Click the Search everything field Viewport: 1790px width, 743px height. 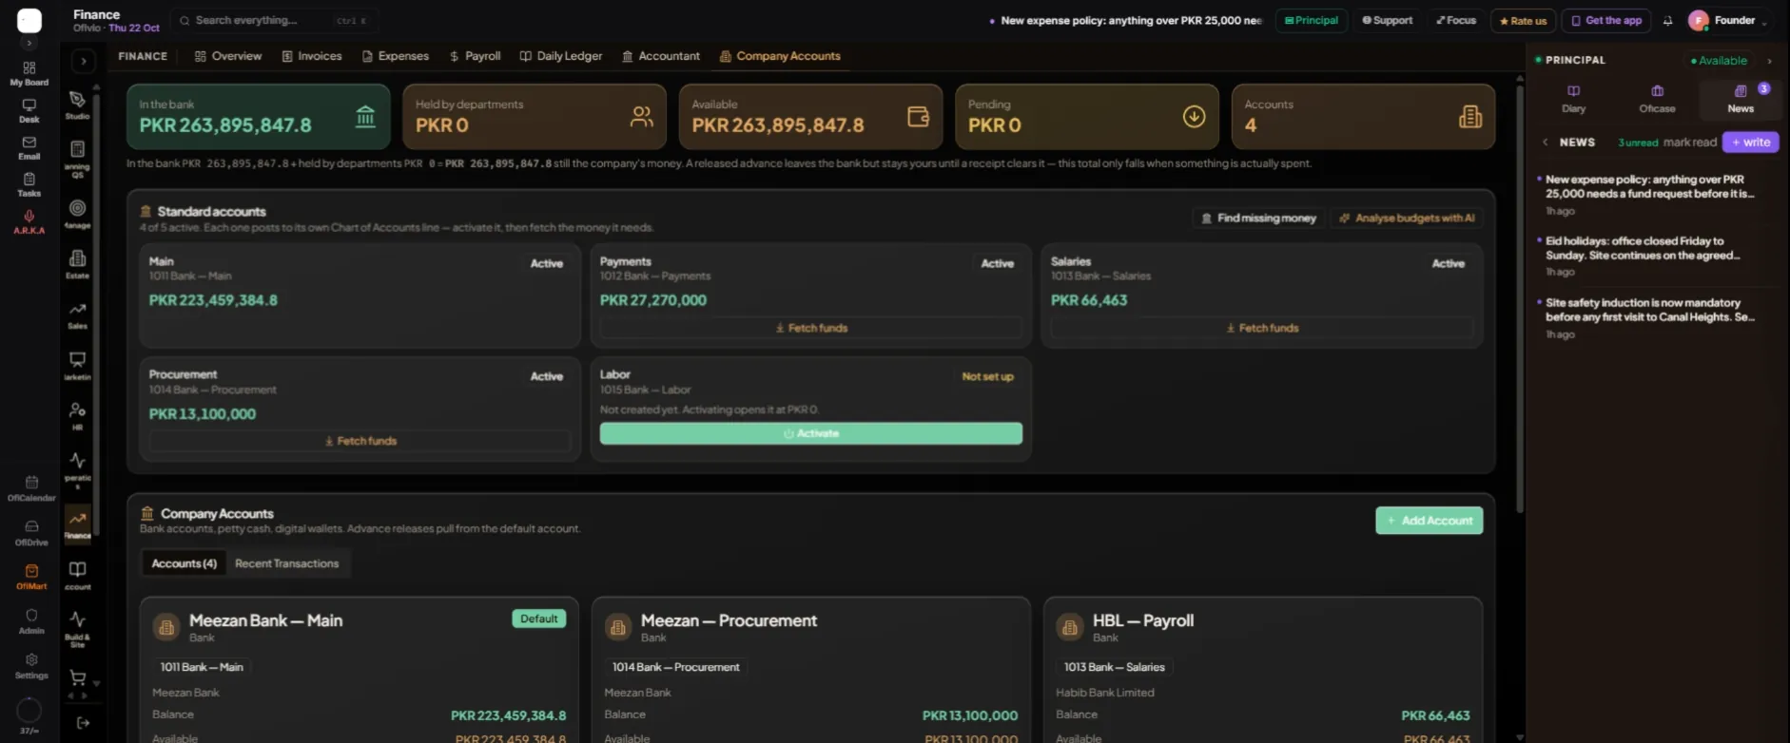pyautogui.click(x=274, y=20)
